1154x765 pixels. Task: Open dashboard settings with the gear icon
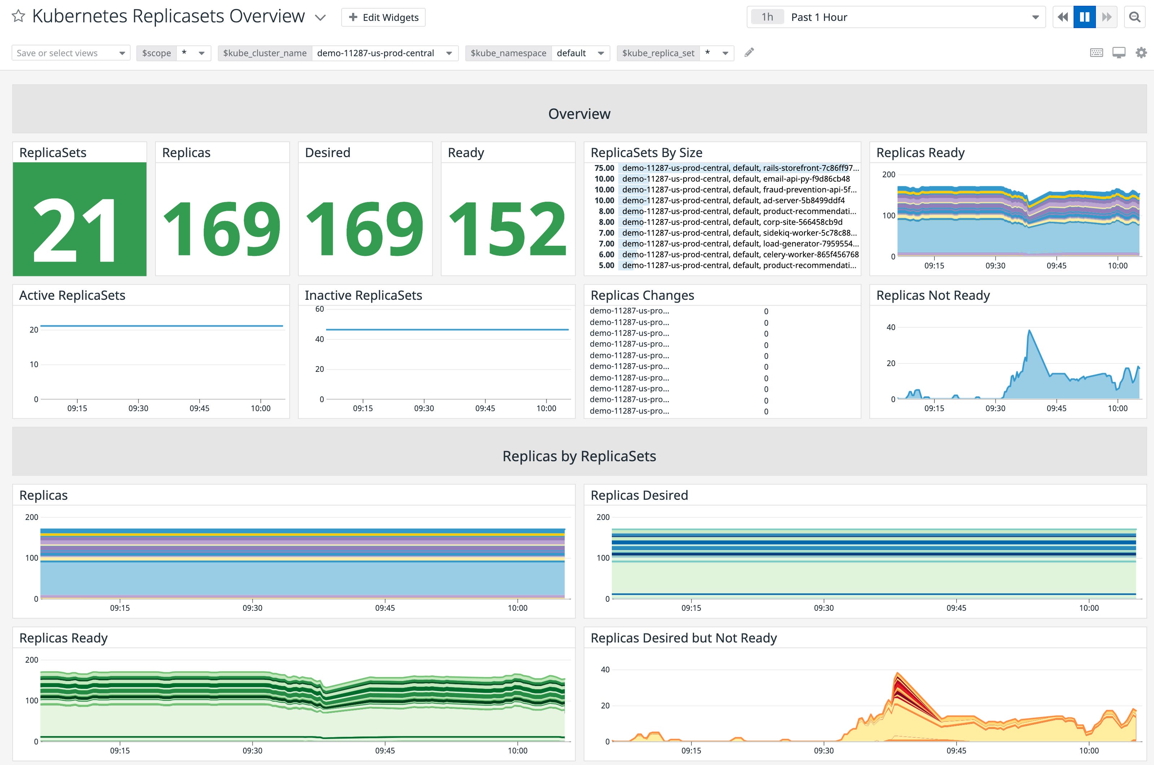1141,52
